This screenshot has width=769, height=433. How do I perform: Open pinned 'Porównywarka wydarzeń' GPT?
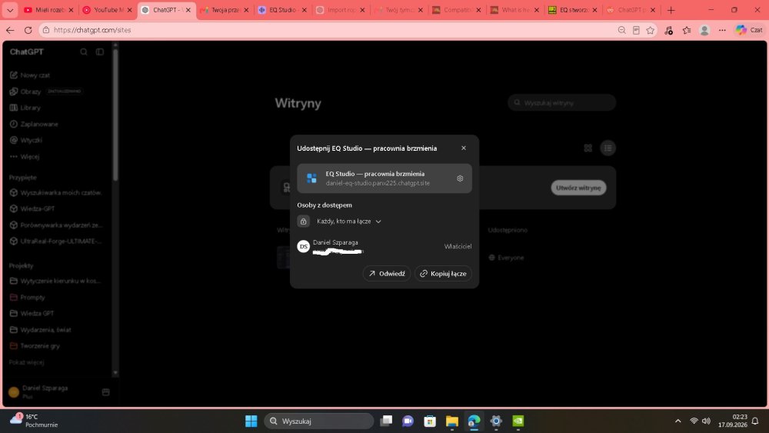click(x=56, y=225)
